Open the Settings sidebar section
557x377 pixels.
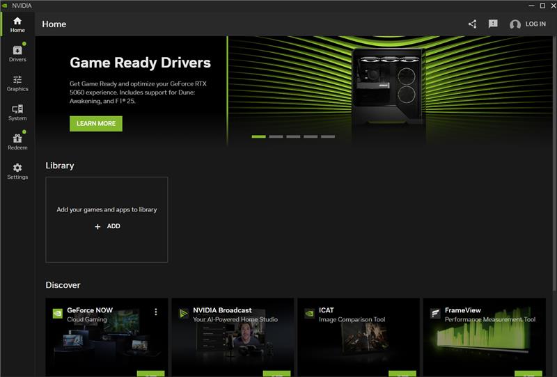coord(17,172)
